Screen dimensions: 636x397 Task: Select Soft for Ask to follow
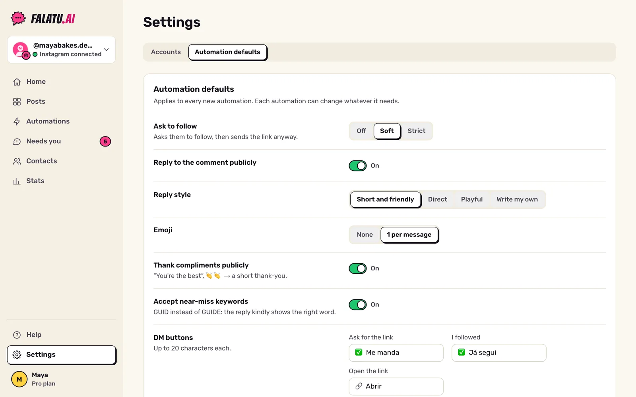click(387, 131)
